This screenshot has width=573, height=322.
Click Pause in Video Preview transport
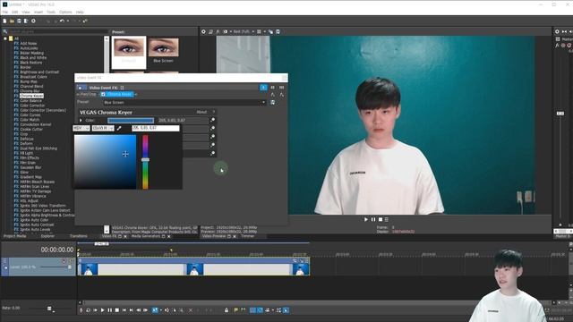[373, 219]
